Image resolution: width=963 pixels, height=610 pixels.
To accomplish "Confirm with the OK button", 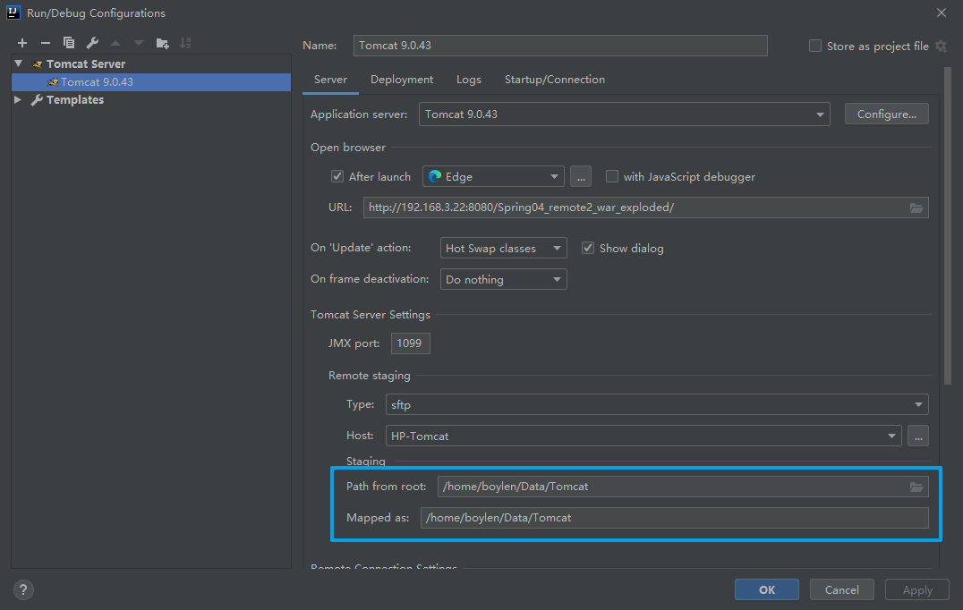I will (x=766, y=589).
